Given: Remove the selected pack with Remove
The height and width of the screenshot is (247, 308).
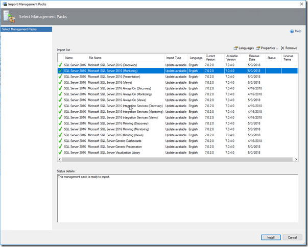Looking at the screenshot, I should pyautogui.click(x=289, y=48).
